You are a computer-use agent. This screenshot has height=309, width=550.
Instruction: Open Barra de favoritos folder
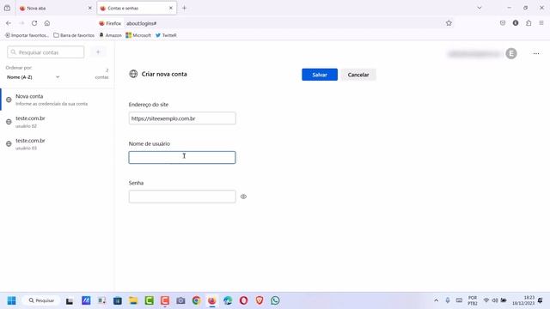click(x=74, y=35)
